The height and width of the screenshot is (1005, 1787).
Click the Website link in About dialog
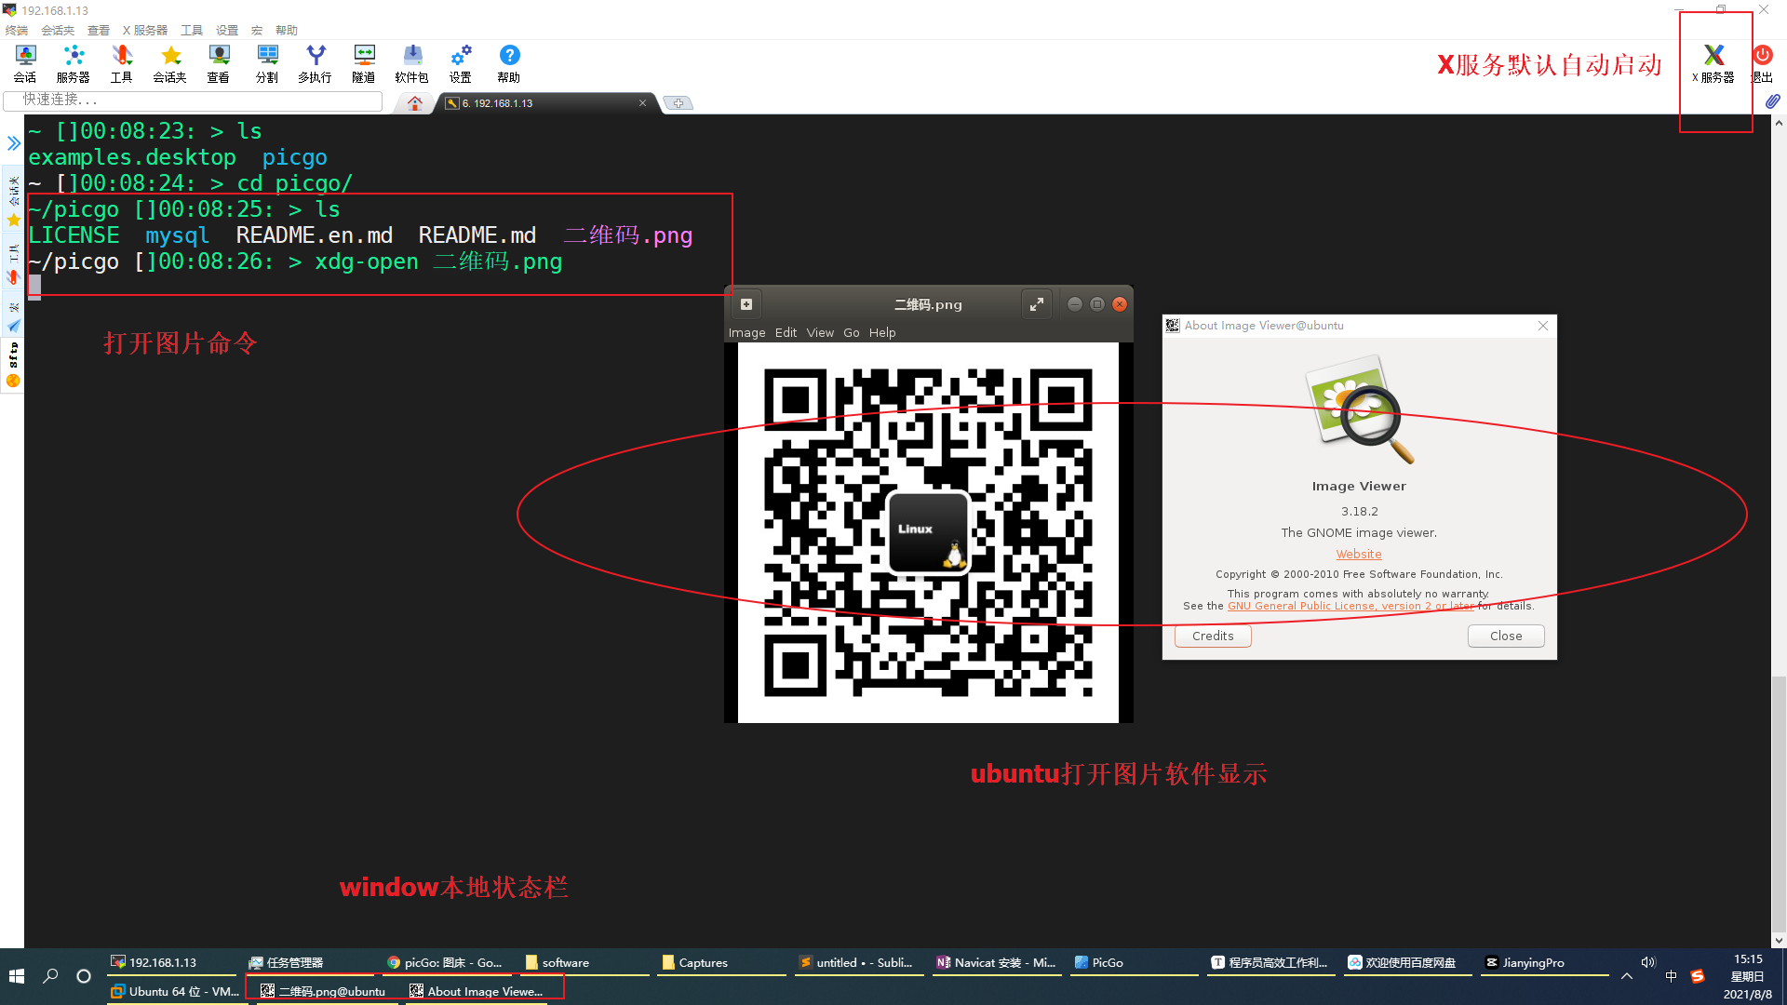[1359, 554]
